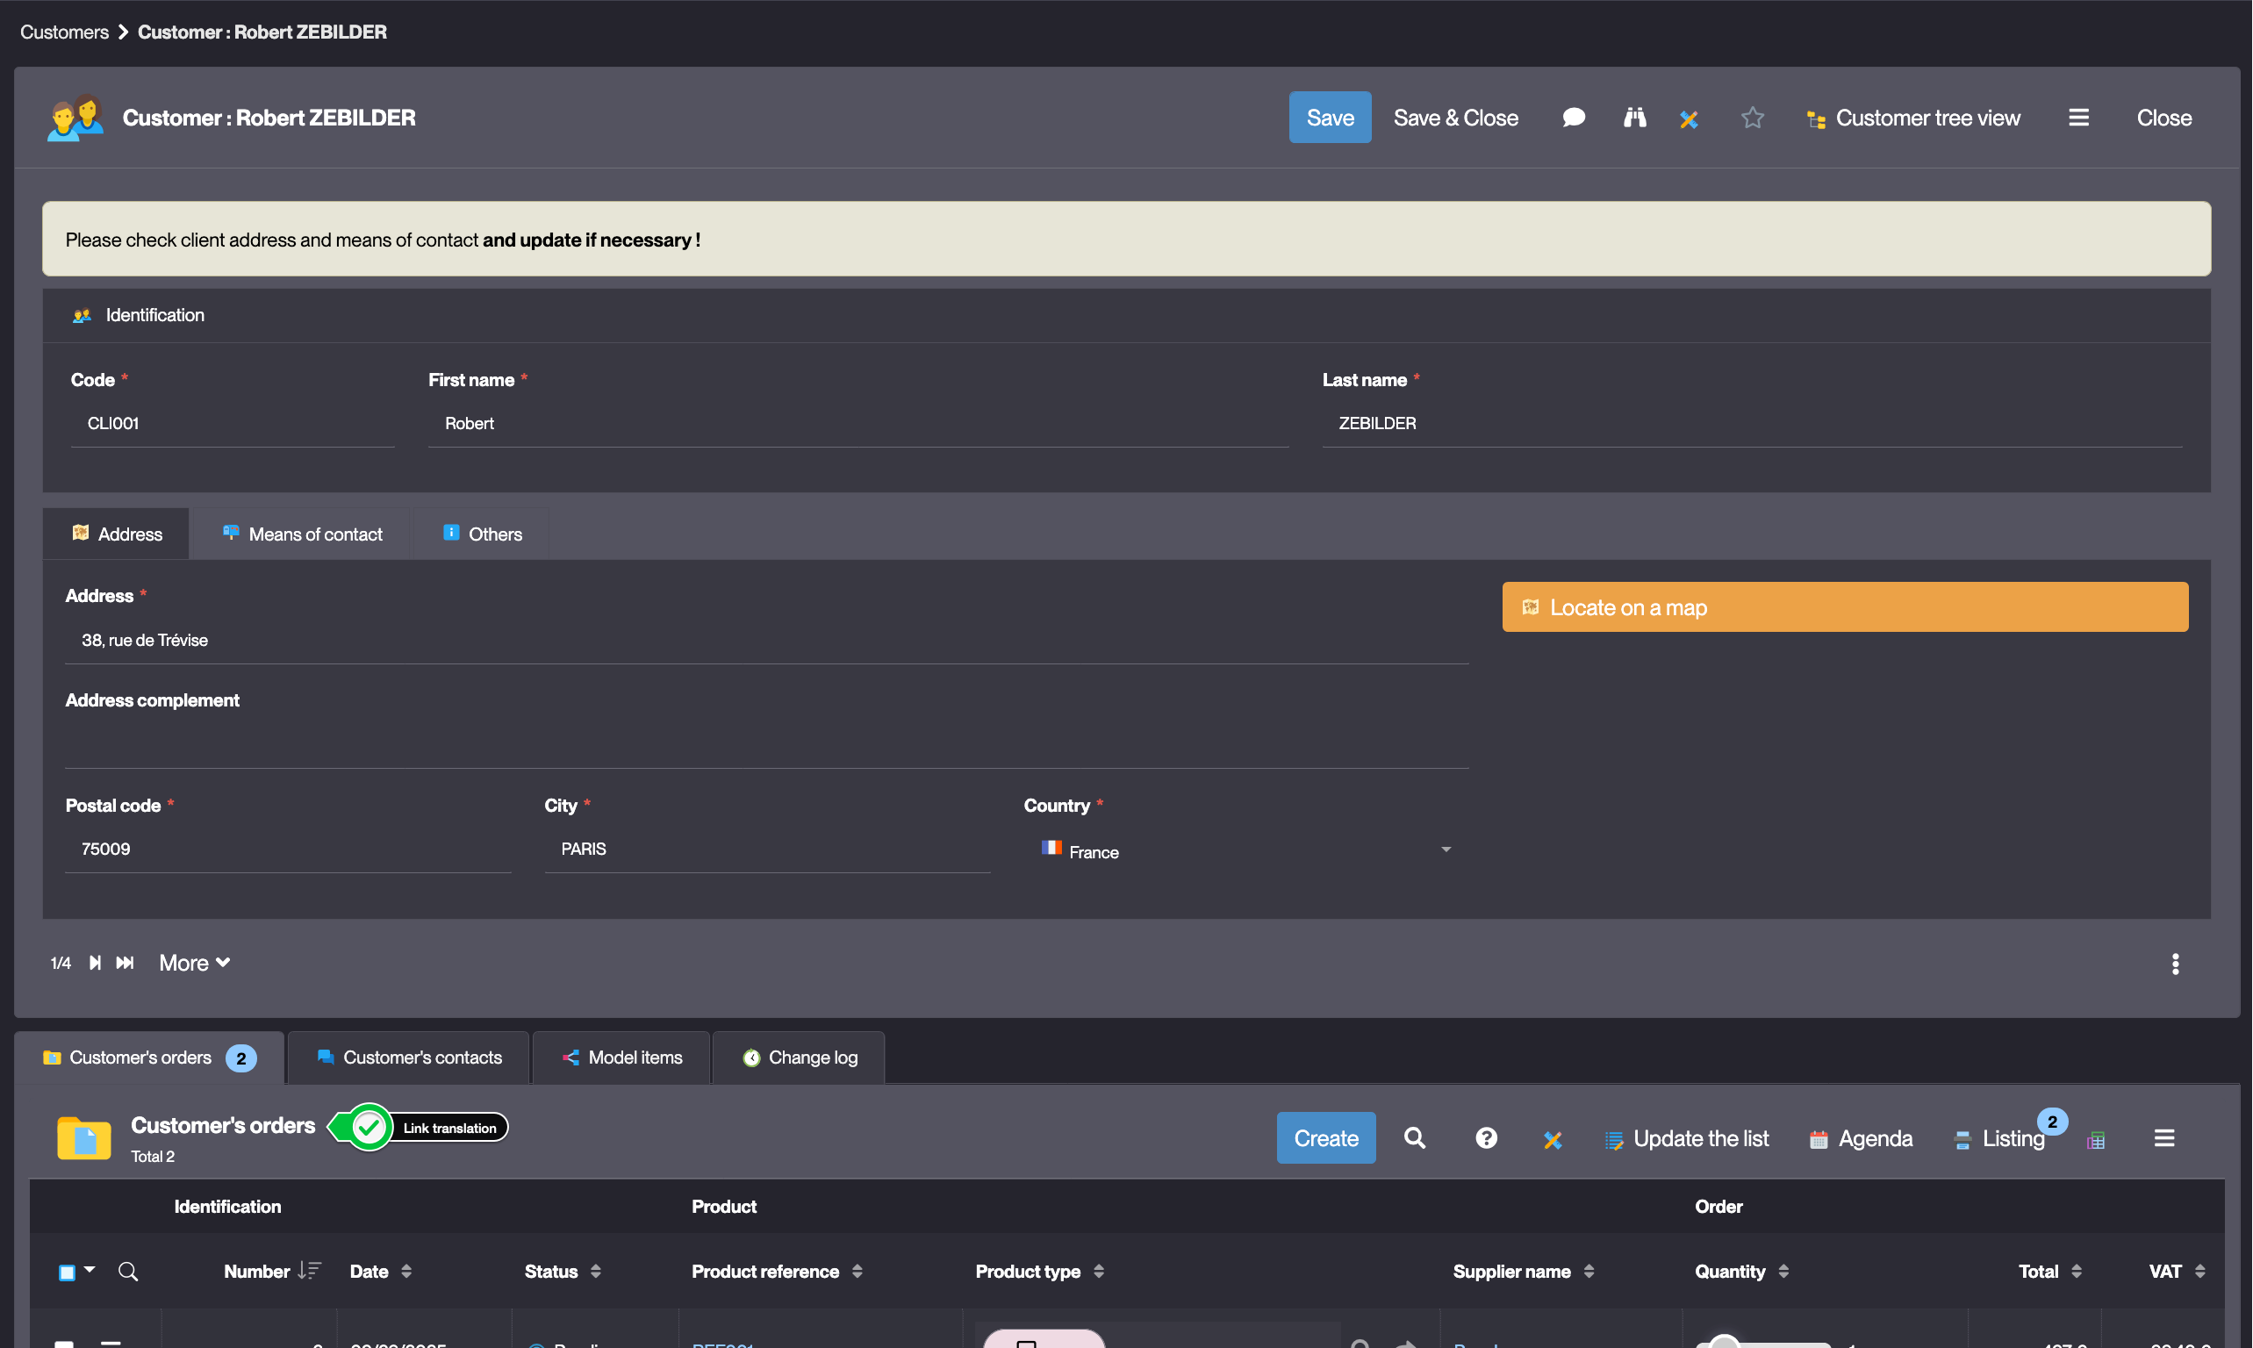Toggle the Link translation switch
Image resolution: width=2253 pixels, height=1348 pixels.
tap(370, 1127)
